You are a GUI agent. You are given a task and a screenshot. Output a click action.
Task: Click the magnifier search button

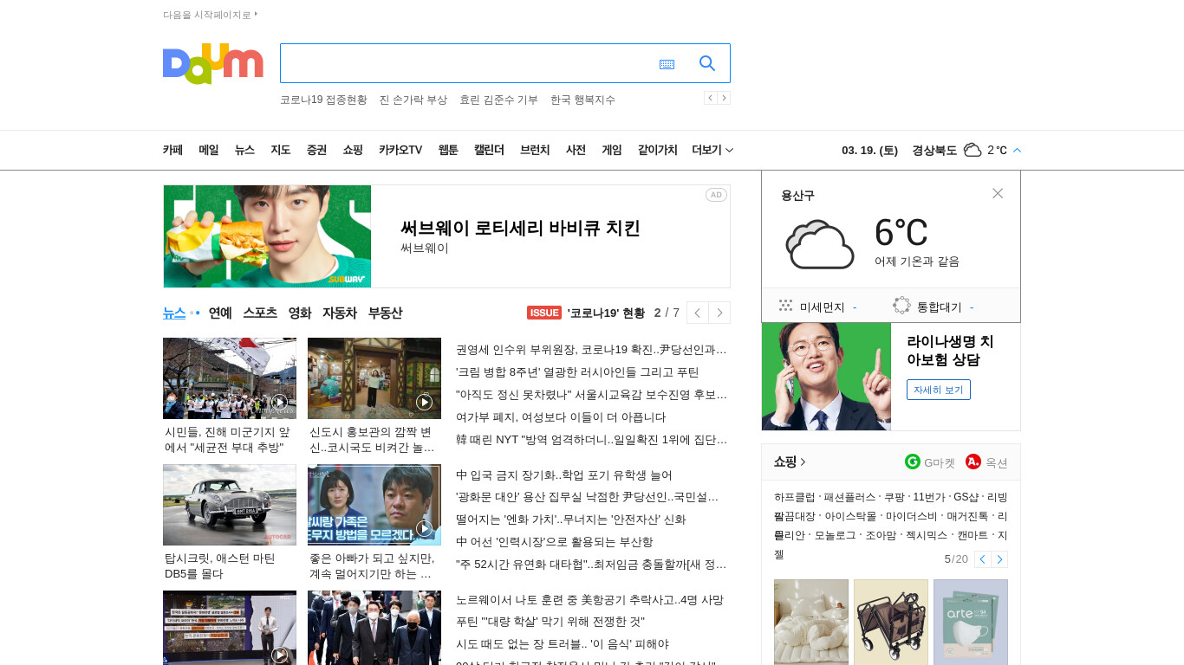click(707, 63)
